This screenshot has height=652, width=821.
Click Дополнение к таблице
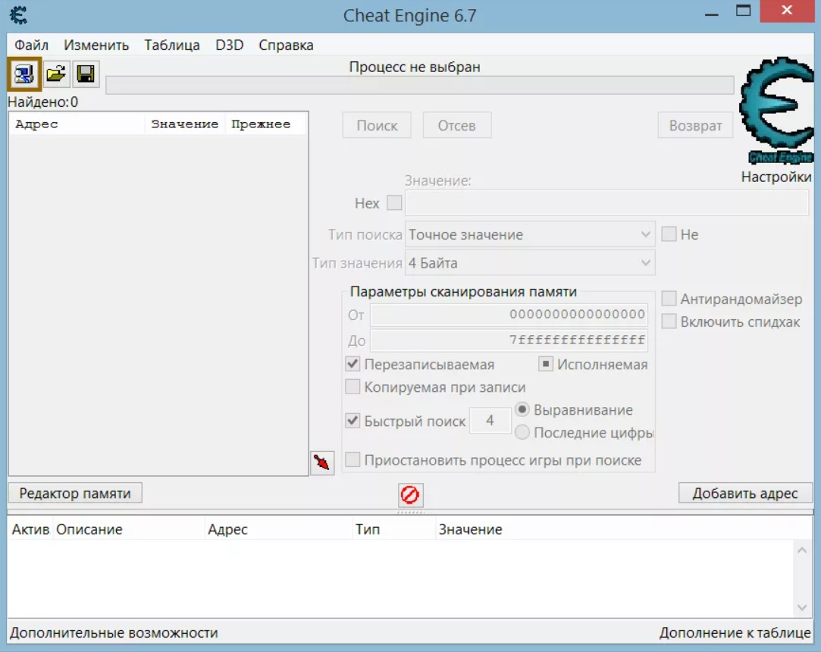(x=735, y=632)
